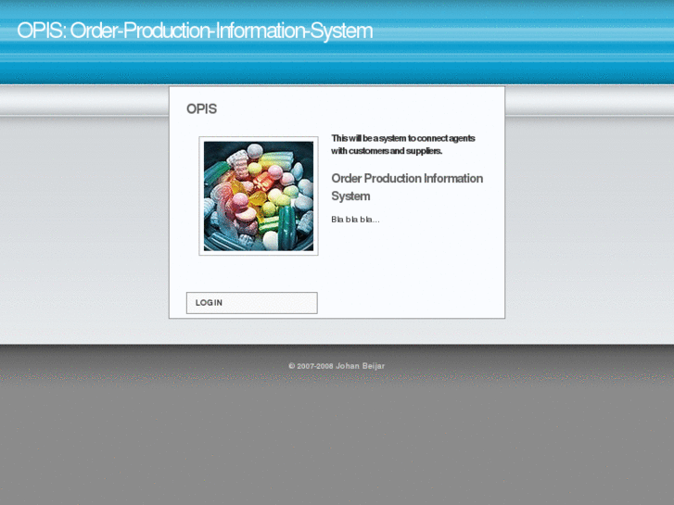Click the '© 2007-2008 Johan Beijar' footer text

pyautogui.click(x=337, y=366)
